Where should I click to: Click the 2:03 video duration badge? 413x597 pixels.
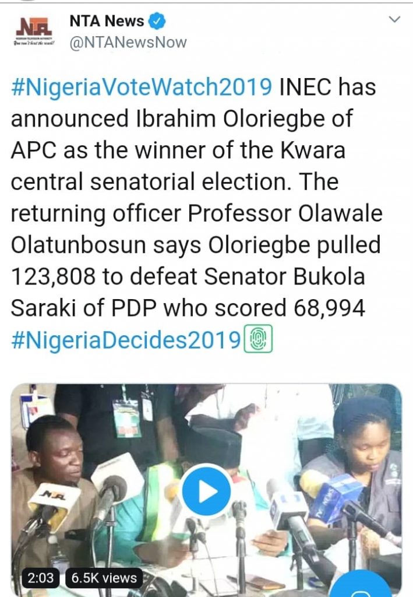tap(40, 578)
